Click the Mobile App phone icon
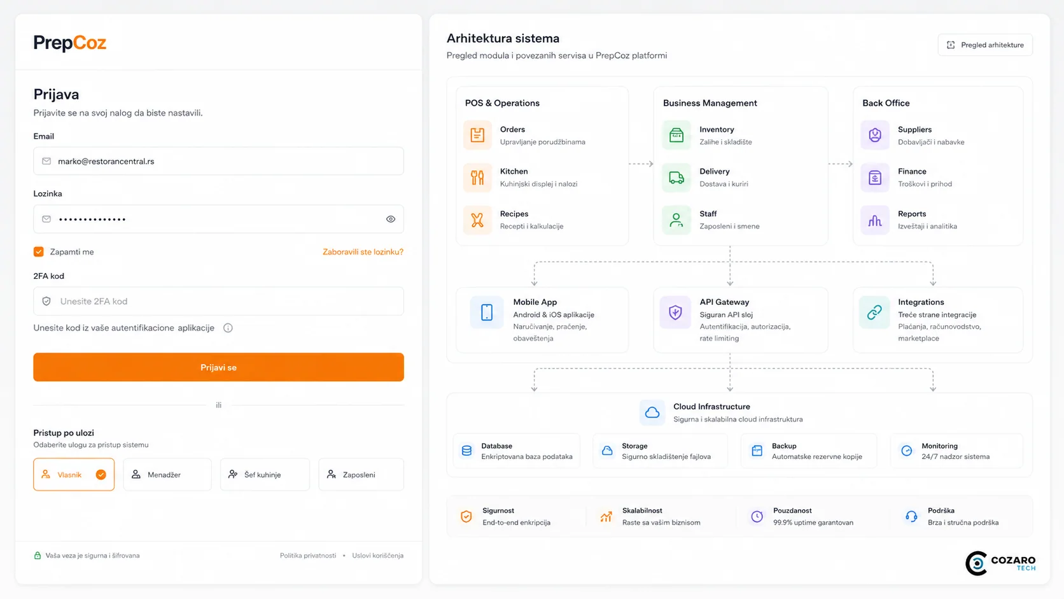 point(487,312)
